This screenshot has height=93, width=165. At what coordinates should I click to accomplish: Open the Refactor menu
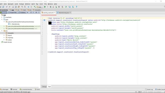click(x=28, y=4)
